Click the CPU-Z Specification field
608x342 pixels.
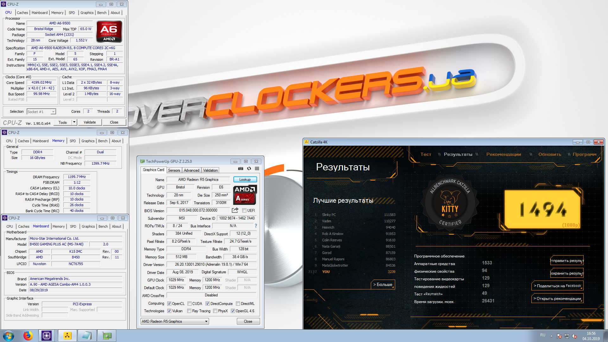pos(75,48)
